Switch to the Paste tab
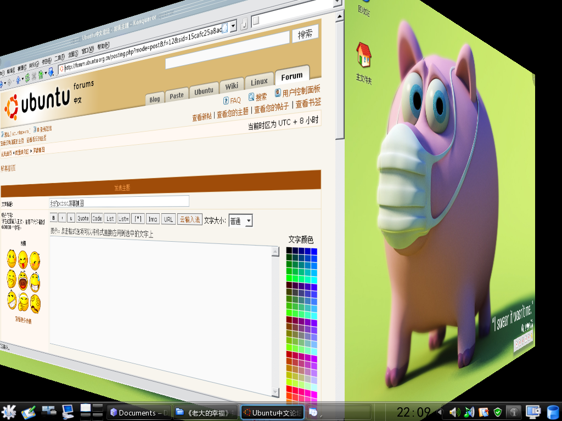Screen dimensions: 562x421 [x=176, y=95]
